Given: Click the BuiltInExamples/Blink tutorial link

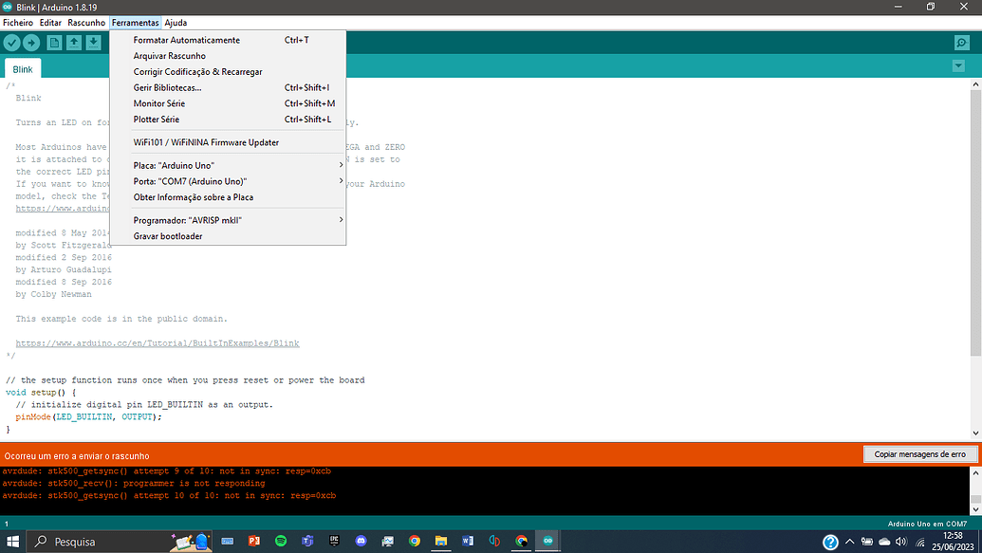Looking at the screenshot, I should click(157, 342).
